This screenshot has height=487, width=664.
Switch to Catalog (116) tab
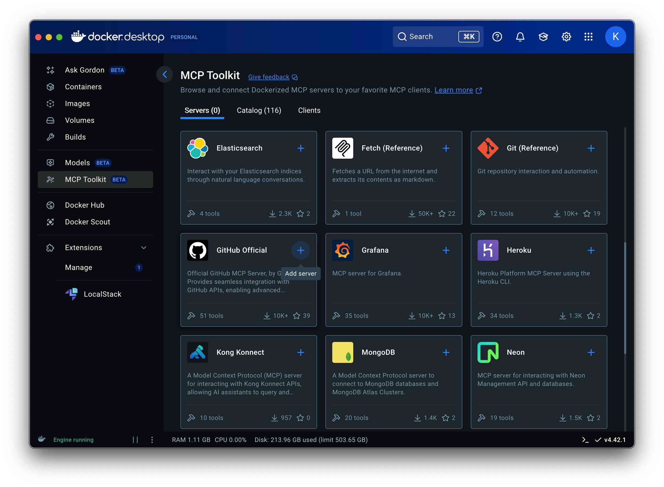point(259,110)
